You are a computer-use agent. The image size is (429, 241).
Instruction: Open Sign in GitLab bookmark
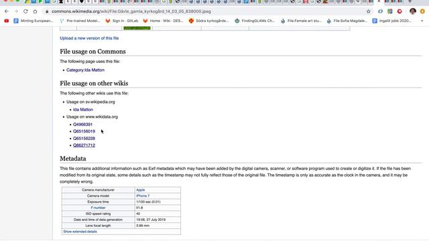point(122,21)
